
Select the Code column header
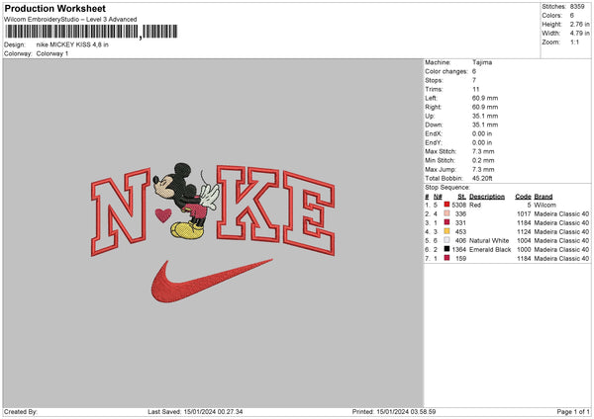[x=523, y=197]
